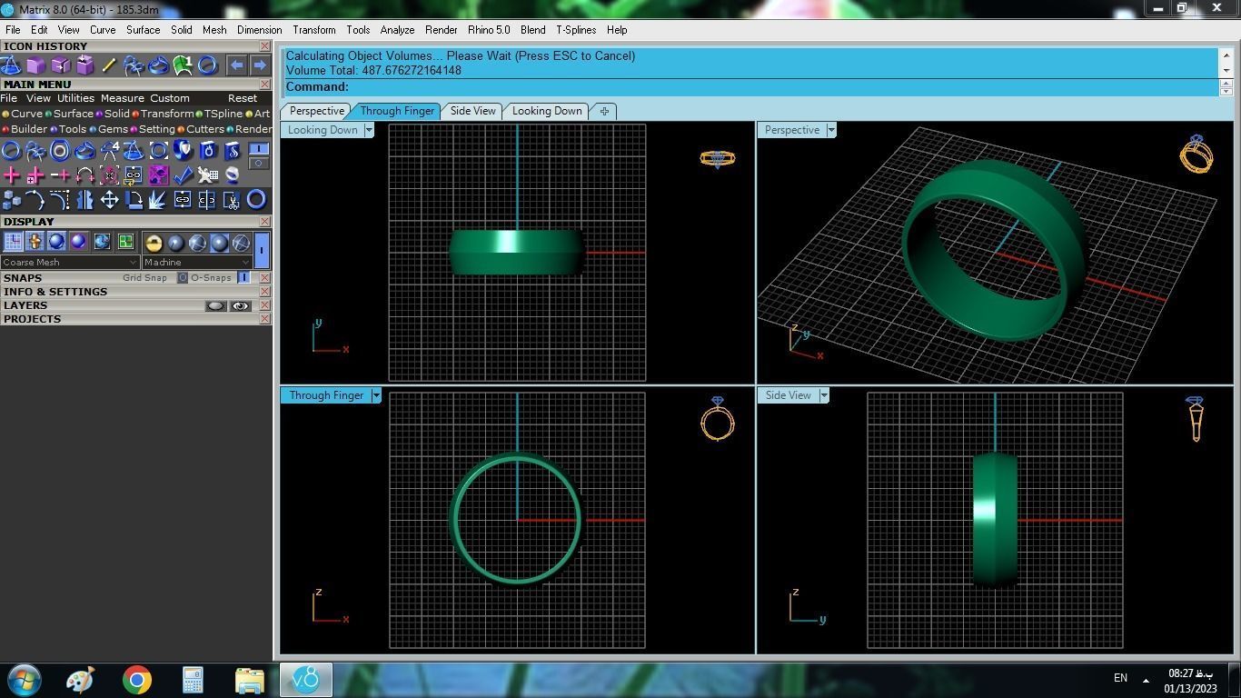
Task: Select the trim scissors tool icon
Action: 231,199
